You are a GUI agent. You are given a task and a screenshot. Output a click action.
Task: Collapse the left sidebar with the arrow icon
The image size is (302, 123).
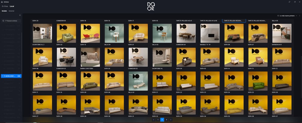coord(20,15)
